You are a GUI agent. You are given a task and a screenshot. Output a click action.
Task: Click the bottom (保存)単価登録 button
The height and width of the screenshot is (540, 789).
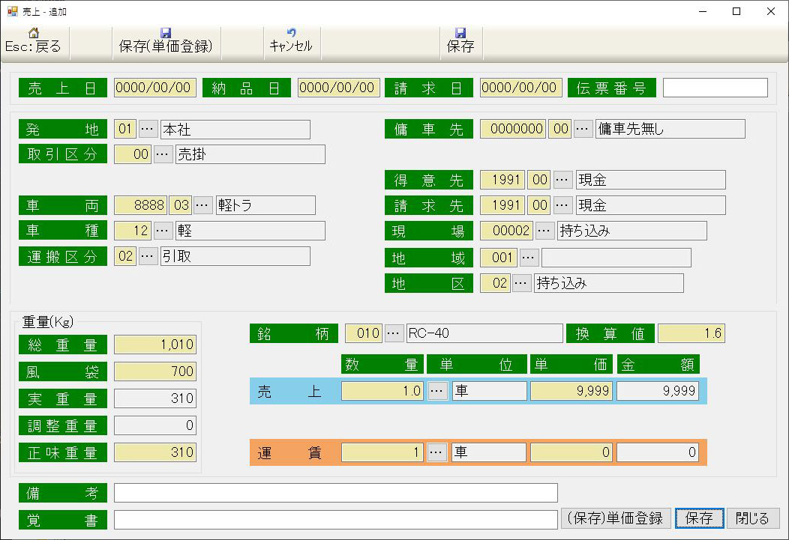tap(616, 518)
